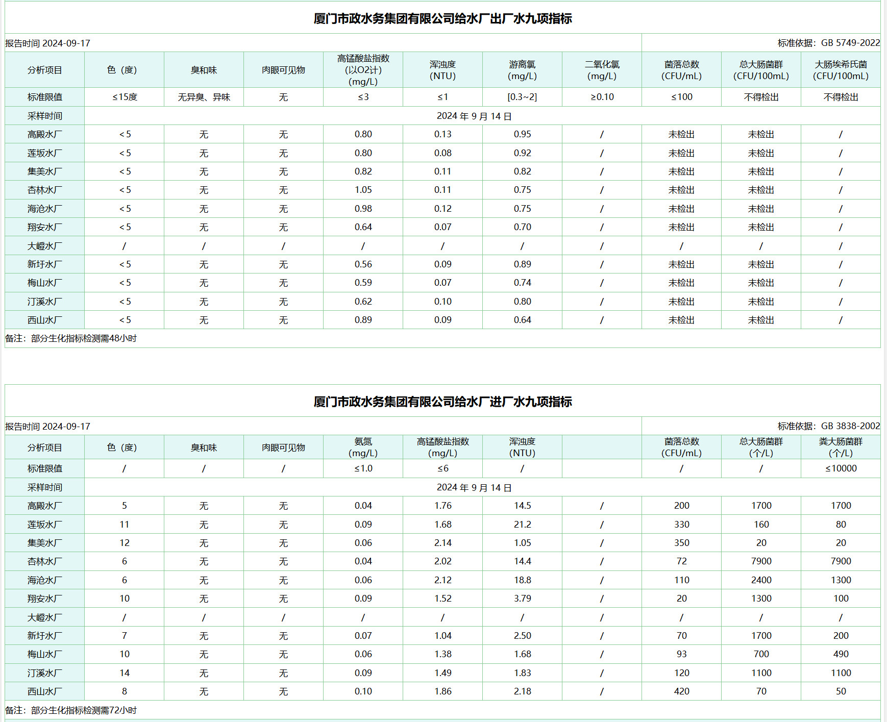Click limit value '≤1.0' under 氨氮
The height and width of the screenshot is (722, 887).
click(363, 468)
